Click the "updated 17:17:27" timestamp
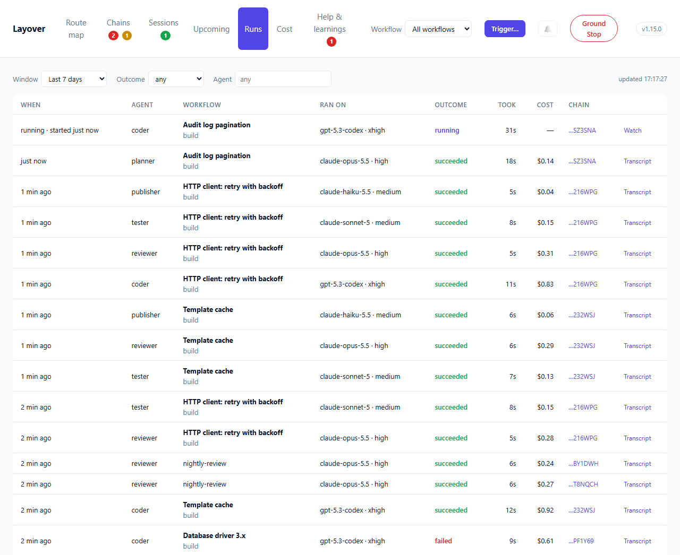The image size is (680, 555). tap(643, 79)
